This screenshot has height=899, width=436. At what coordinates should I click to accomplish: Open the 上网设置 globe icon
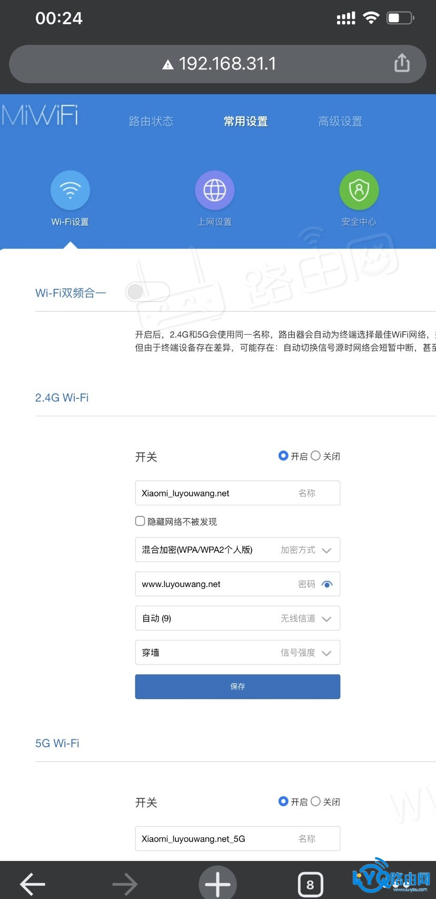point(214,190)
